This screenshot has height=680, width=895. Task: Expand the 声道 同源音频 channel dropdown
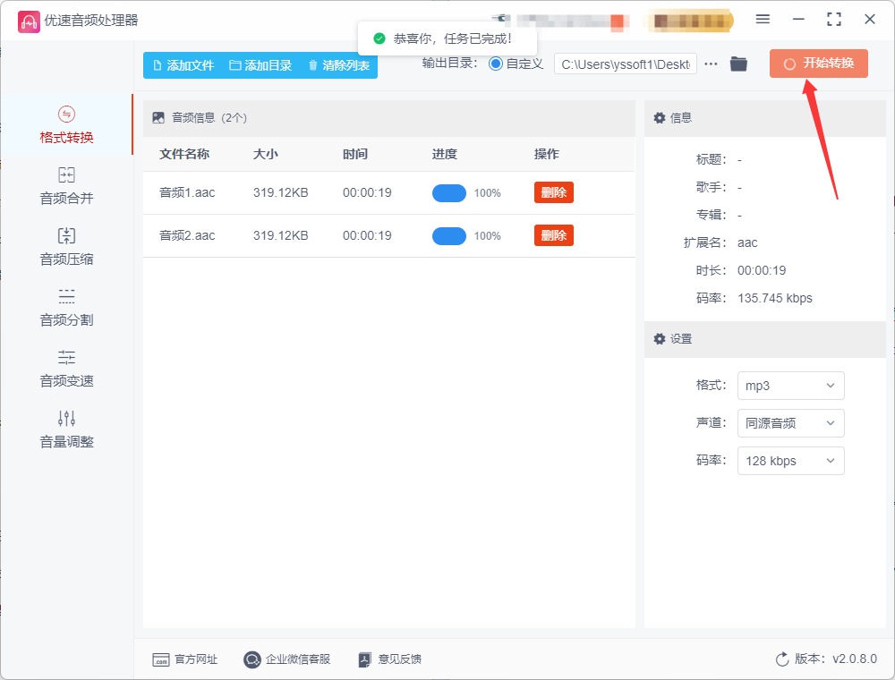coord(790,423)
